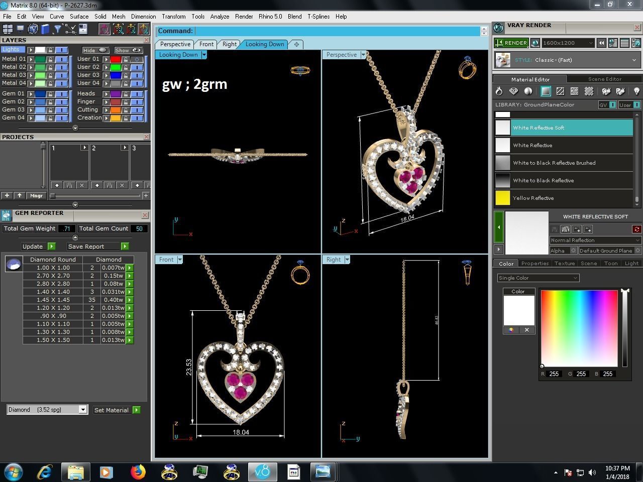The height and width of the screenshot is (482, 643).
Task: Open the Looking Down viewport dropdown arrow
Action: pyautogui.click(x=204, y=55)
